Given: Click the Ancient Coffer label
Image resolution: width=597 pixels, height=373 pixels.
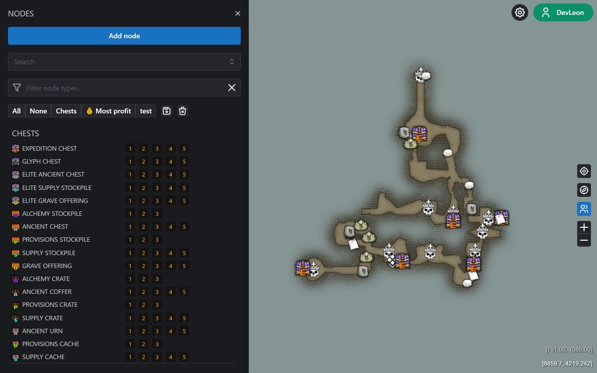Looking at the screenshot, I should coord(47,291).
